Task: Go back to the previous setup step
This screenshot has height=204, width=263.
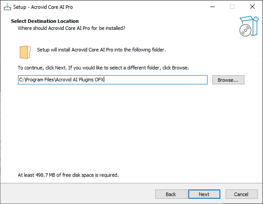Action: 171,194
